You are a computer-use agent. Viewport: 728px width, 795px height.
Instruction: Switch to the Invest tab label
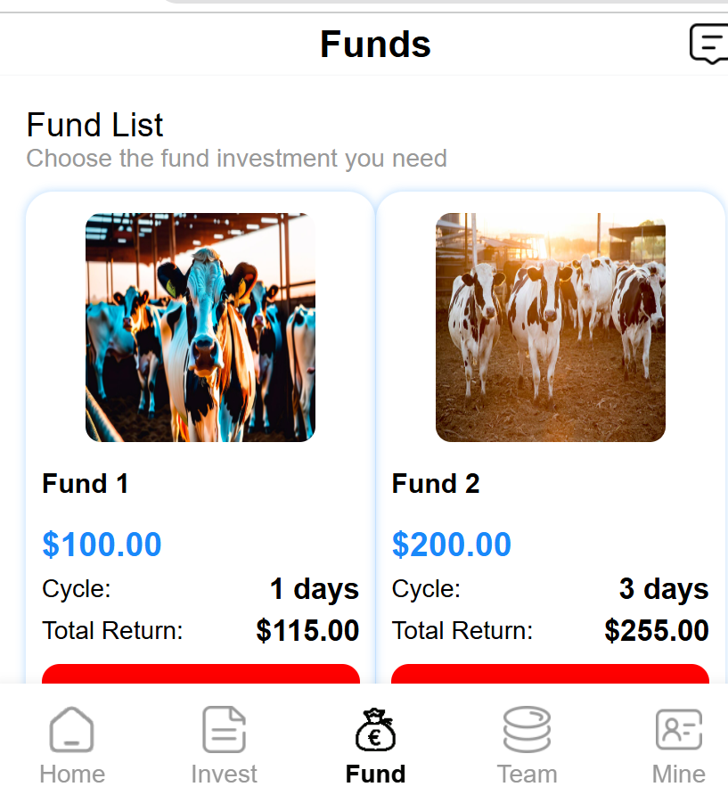[224, 774]
